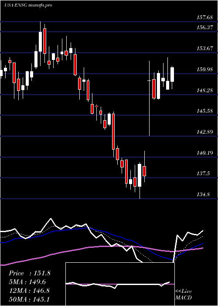Screen dimensions: 218x306
Task: Click the 150.98 price level label
Action: (204, 69)
